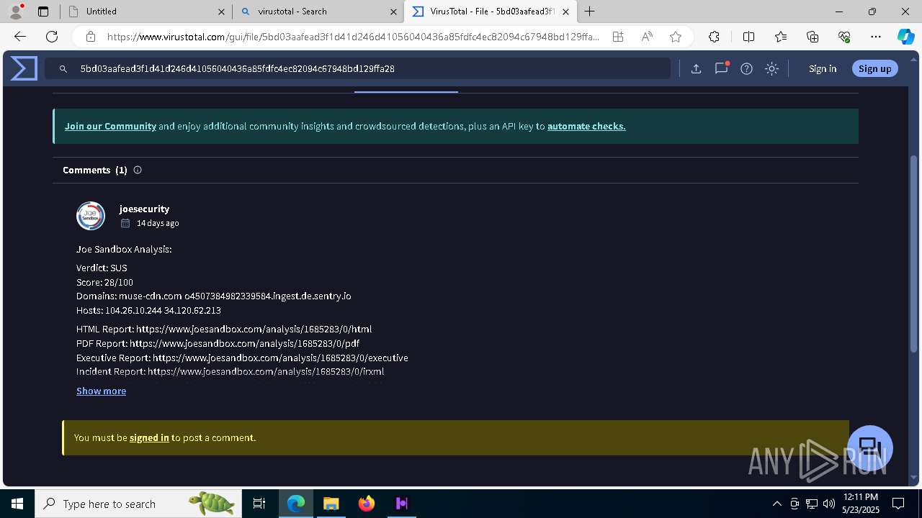Image resolution: width=922 pixels, height=518 pixels.
Task: Click the VirusTotal logo
Action: click(x=24, y=68)
